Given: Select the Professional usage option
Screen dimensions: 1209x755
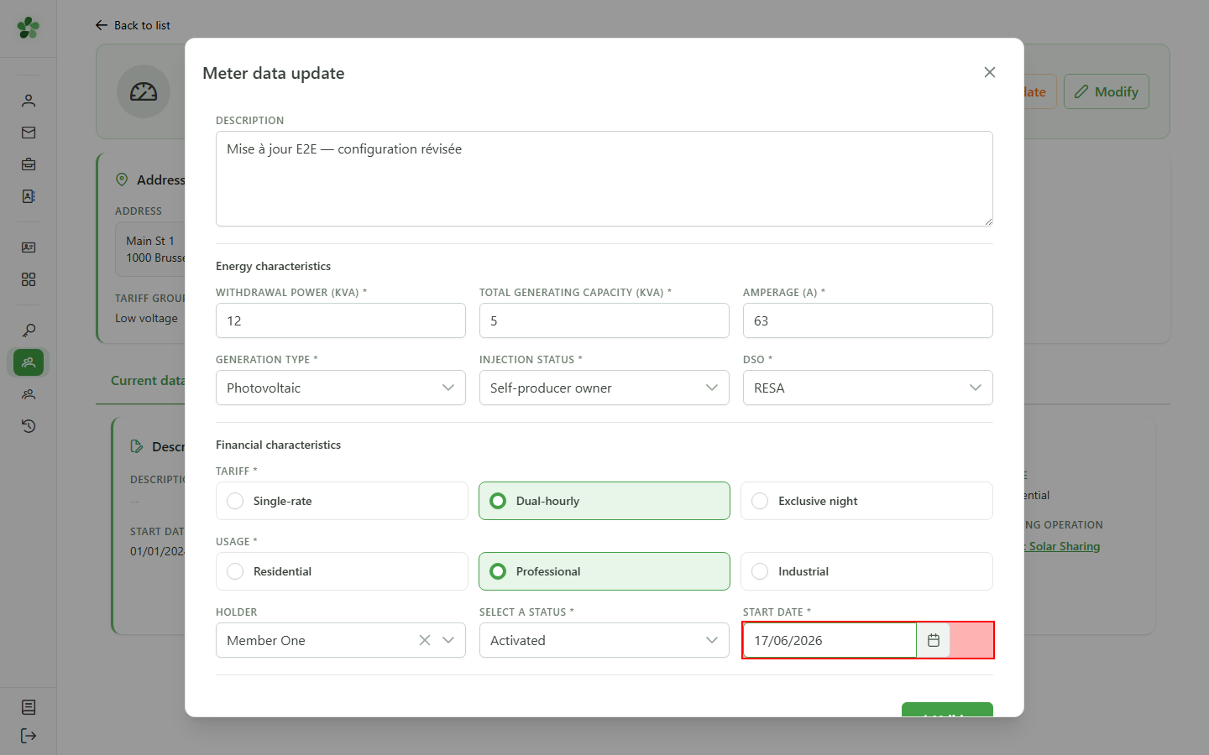Looking at the screenshot, I should pos(604,571).
